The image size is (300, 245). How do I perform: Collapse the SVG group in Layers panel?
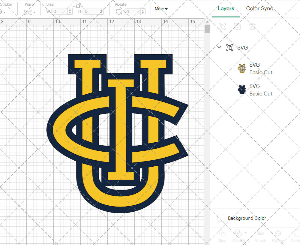point(219,47)
